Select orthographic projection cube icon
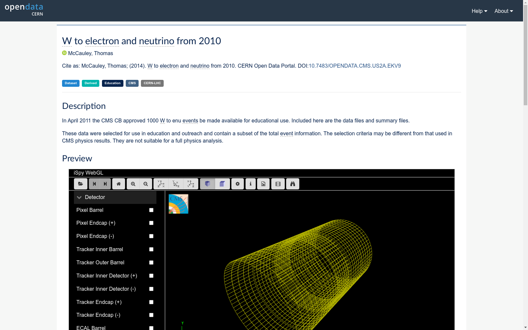Screen dimensions: 528x330 222,184
